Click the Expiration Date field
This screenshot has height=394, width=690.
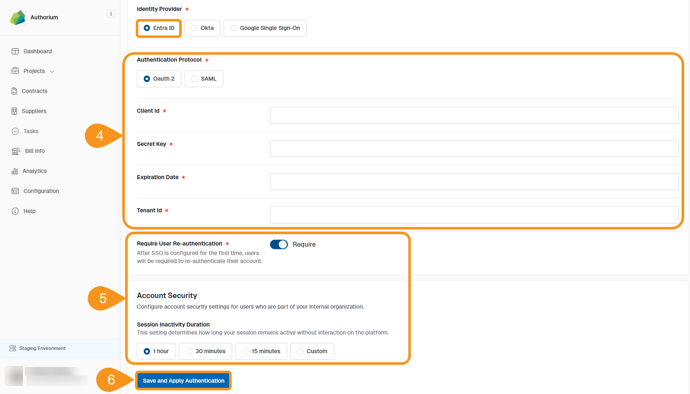[x=474, y=181]
